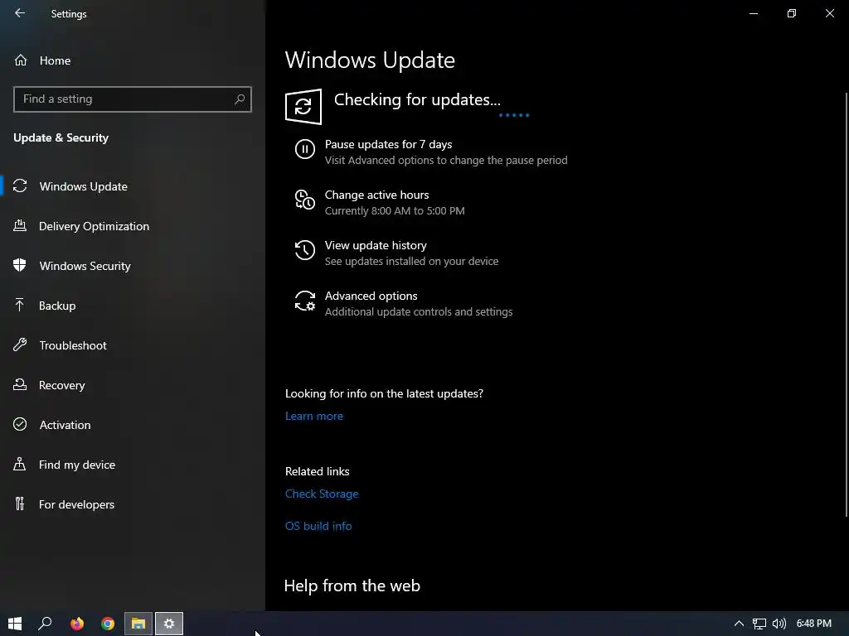Restore down the Settings window

(792, 13)
